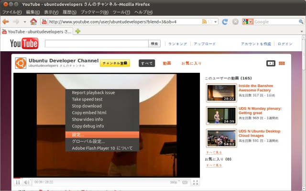Click the 検索 search button
Screen dimensions: 306x191
154,44
